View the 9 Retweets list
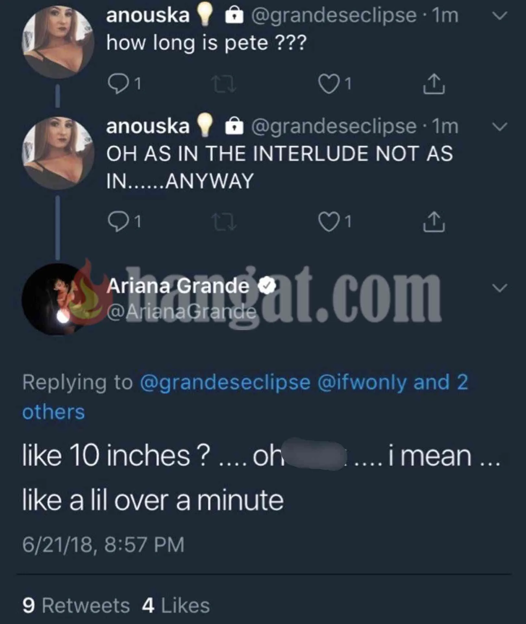This screenshot has height=624, width=526. pos(76,606)
